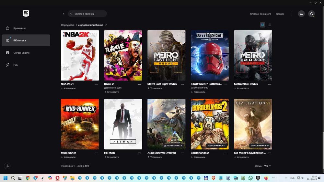Open ARK: Survival Evolved options menu

point(183,153)
